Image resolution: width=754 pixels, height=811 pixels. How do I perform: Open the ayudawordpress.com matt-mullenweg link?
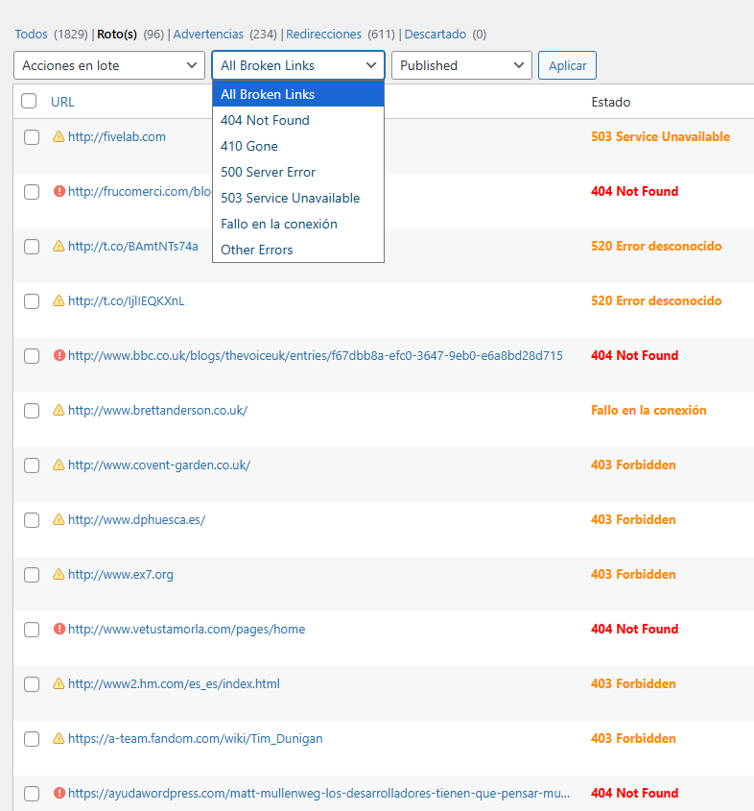tap(318, 793)
